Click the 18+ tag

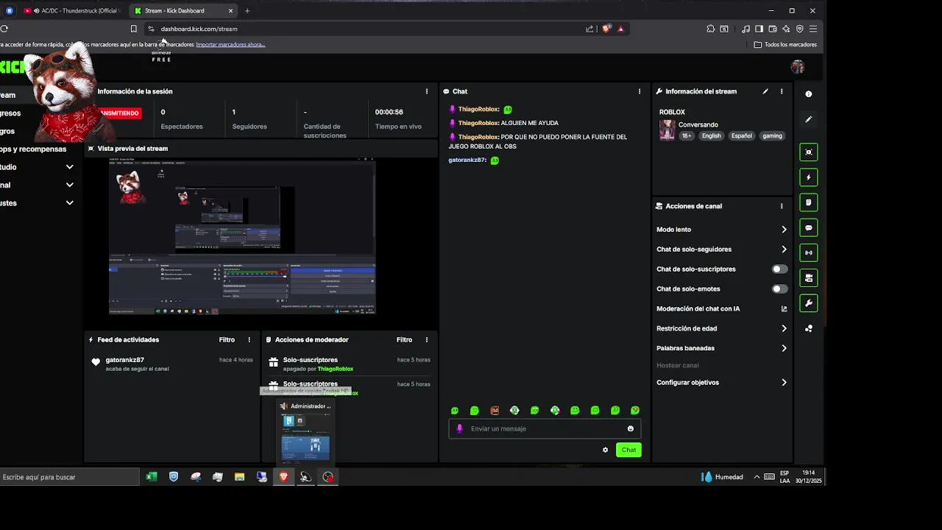point(686,136)
